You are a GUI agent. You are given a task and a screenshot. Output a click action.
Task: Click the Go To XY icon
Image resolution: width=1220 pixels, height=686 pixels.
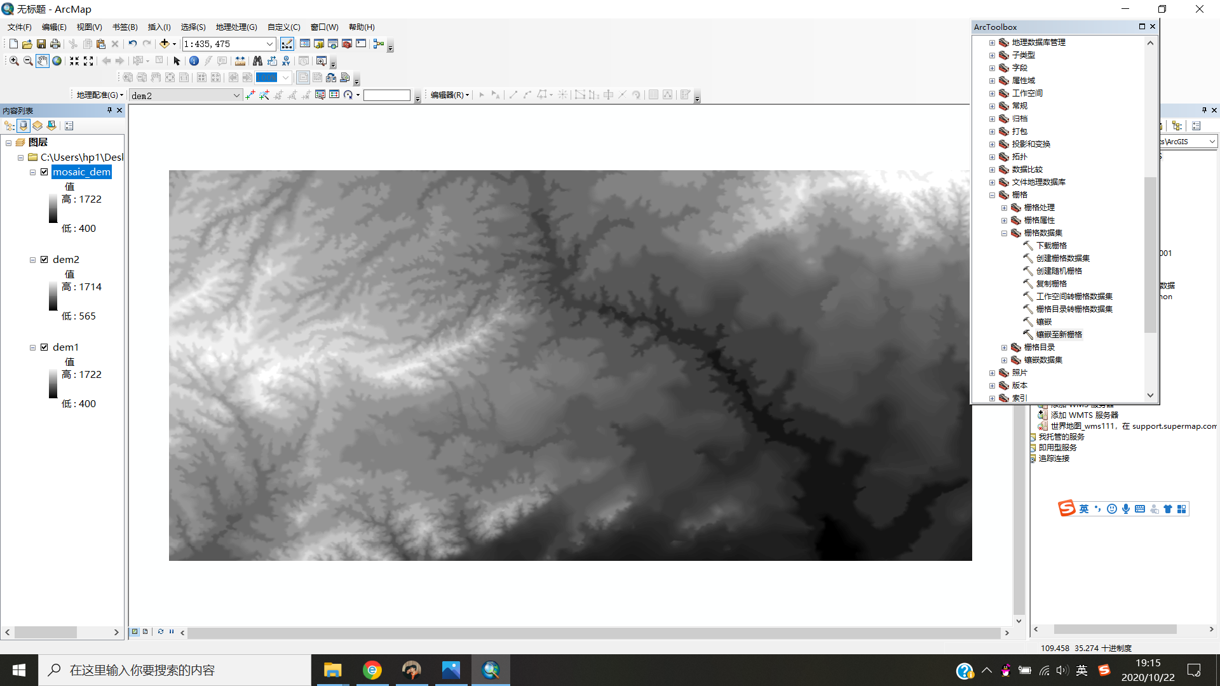coord(286,61)
